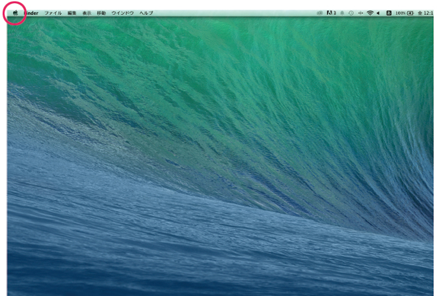Open the Time Machine status icon
Image resolution: width=441 pixels, height=296 pixels.
(x=351, y=13)
